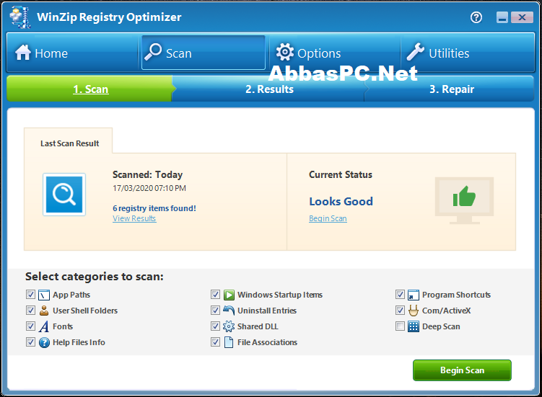Viewport: 542px width, 397px height.
Task: Go to the 2. Results step
Action: (269, 89)
